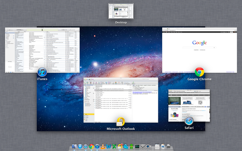Click the "Safari" window label

coord(189,128)
